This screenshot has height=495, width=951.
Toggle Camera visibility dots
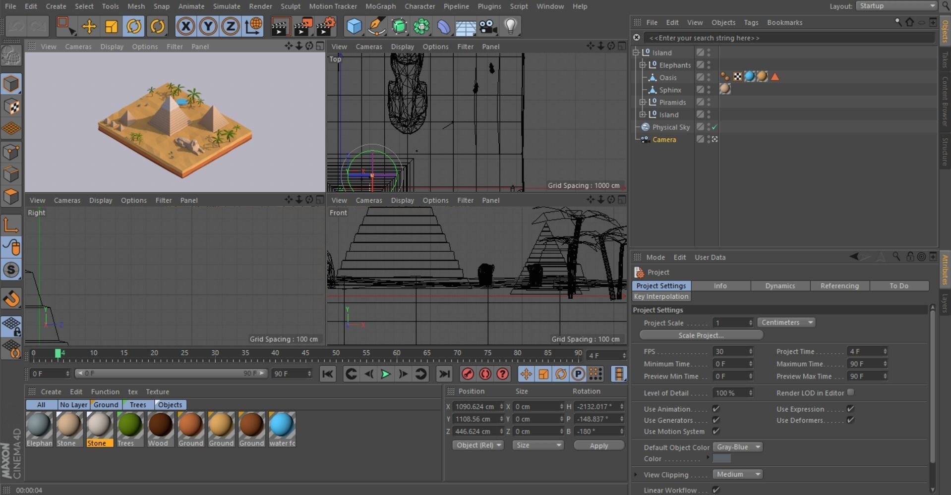point(709,139)
